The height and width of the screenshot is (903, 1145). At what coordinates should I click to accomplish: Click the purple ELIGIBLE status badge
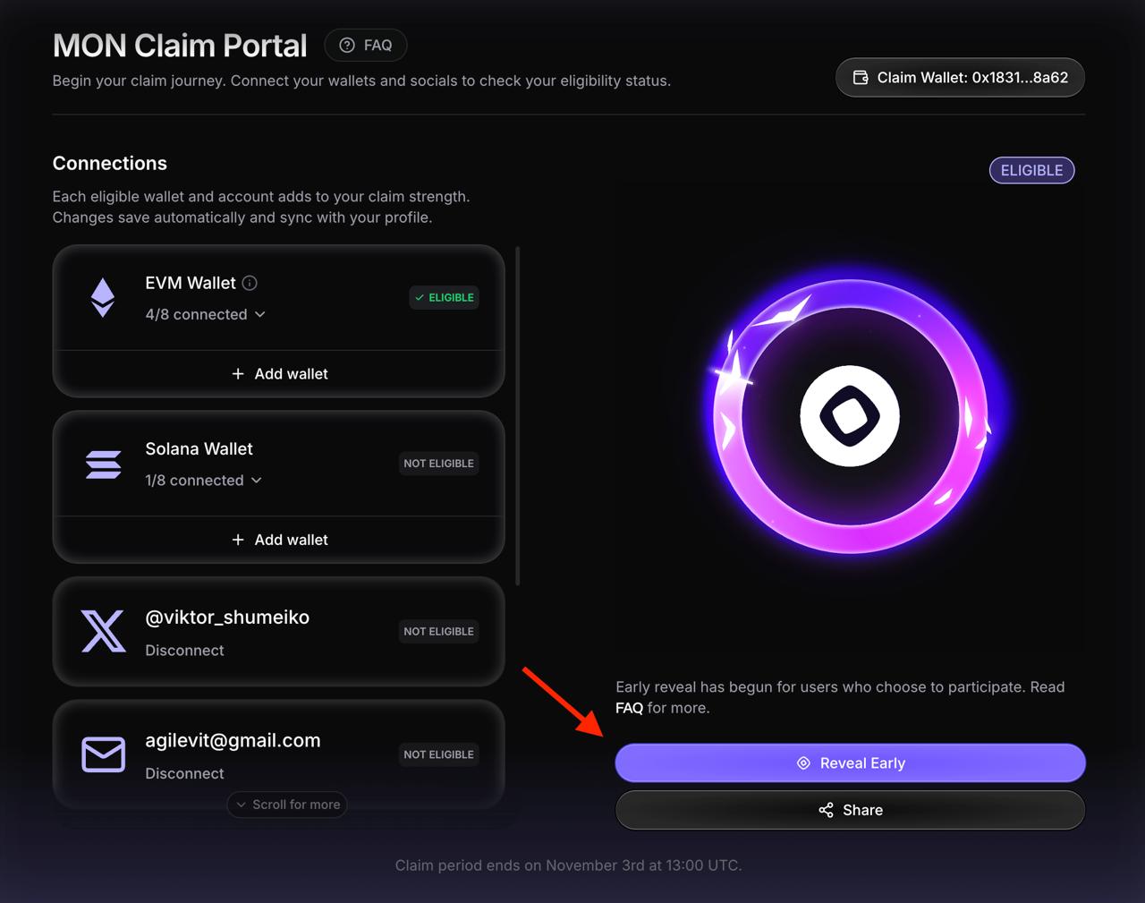[1031, 170]
